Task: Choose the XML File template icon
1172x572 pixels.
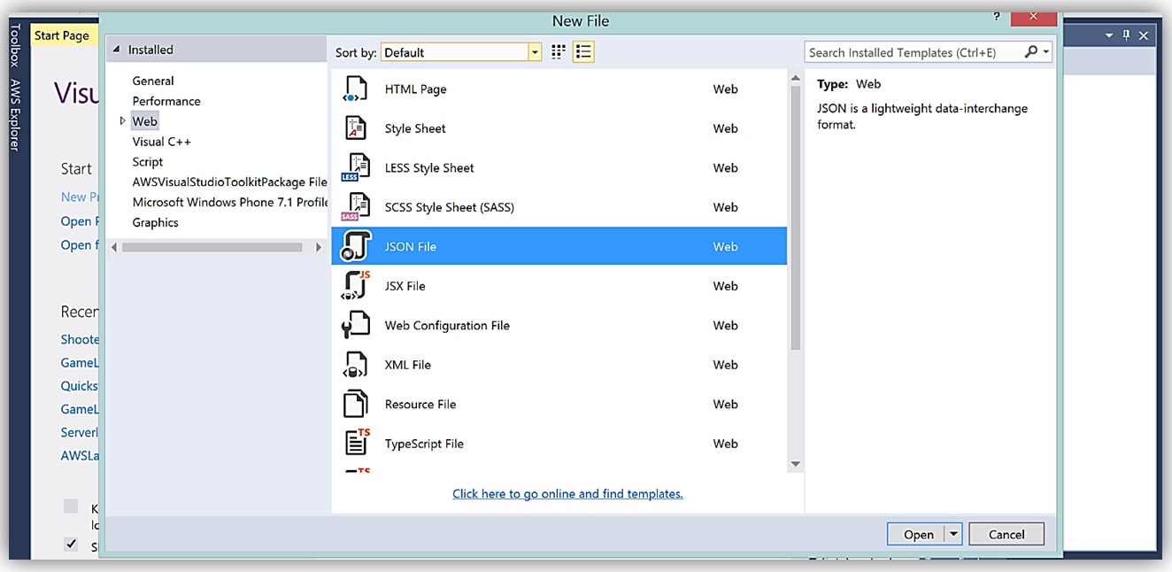Action: click(355, 365)
